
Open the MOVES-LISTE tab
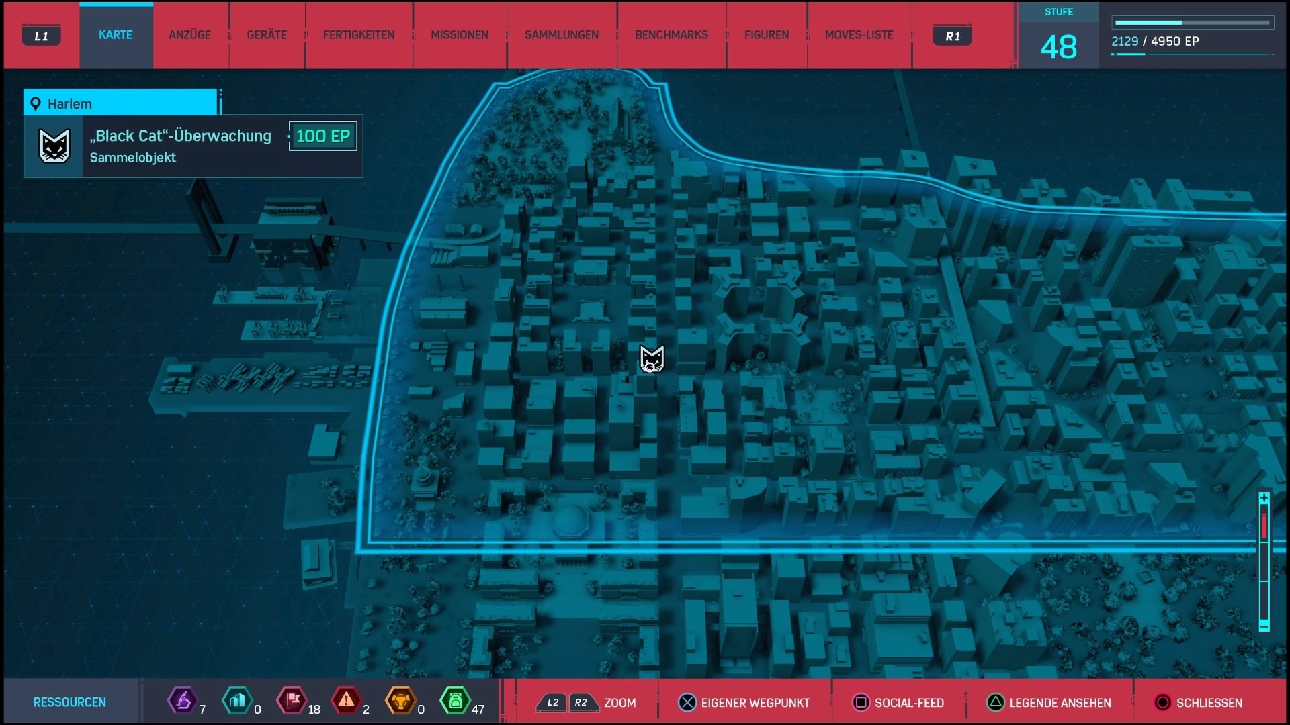[859, 35]
